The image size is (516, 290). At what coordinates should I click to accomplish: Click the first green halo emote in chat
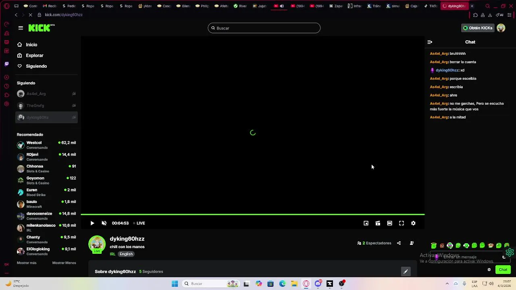[434, 246]
